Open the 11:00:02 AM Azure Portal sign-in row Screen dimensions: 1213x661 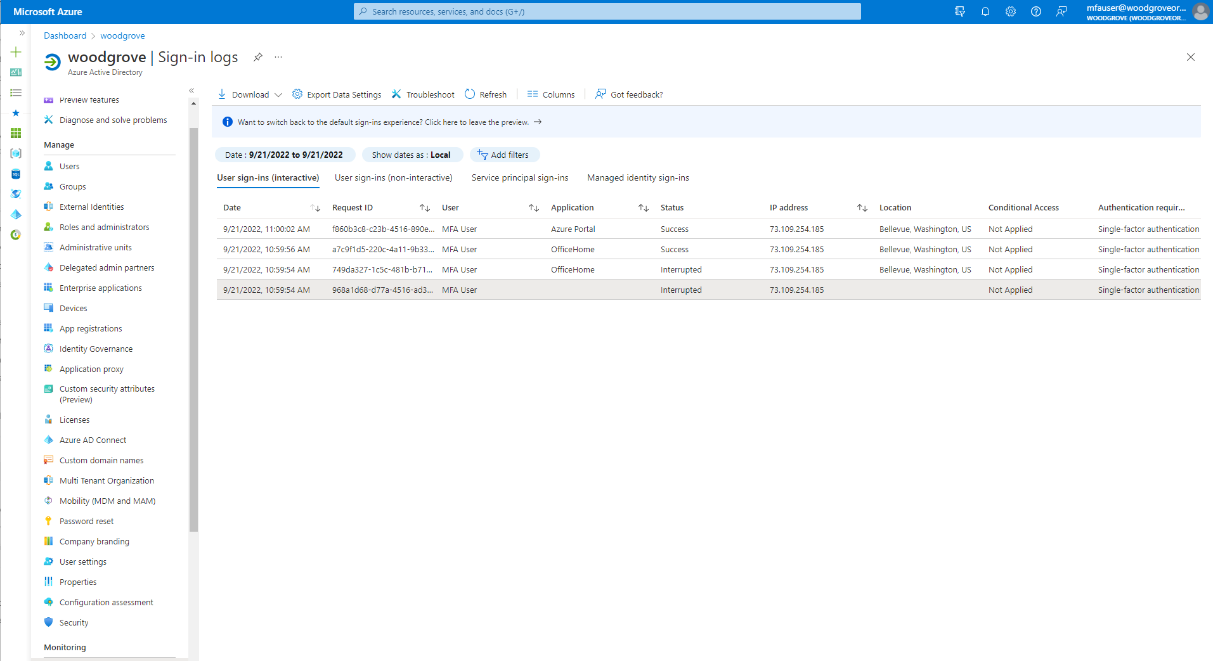[708, 229]
